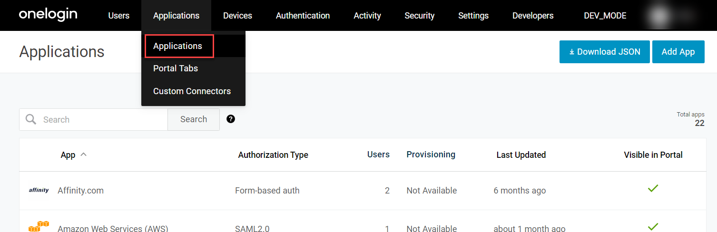Open the Settings menu
The image size is (717, 232).
coord(473,16)
